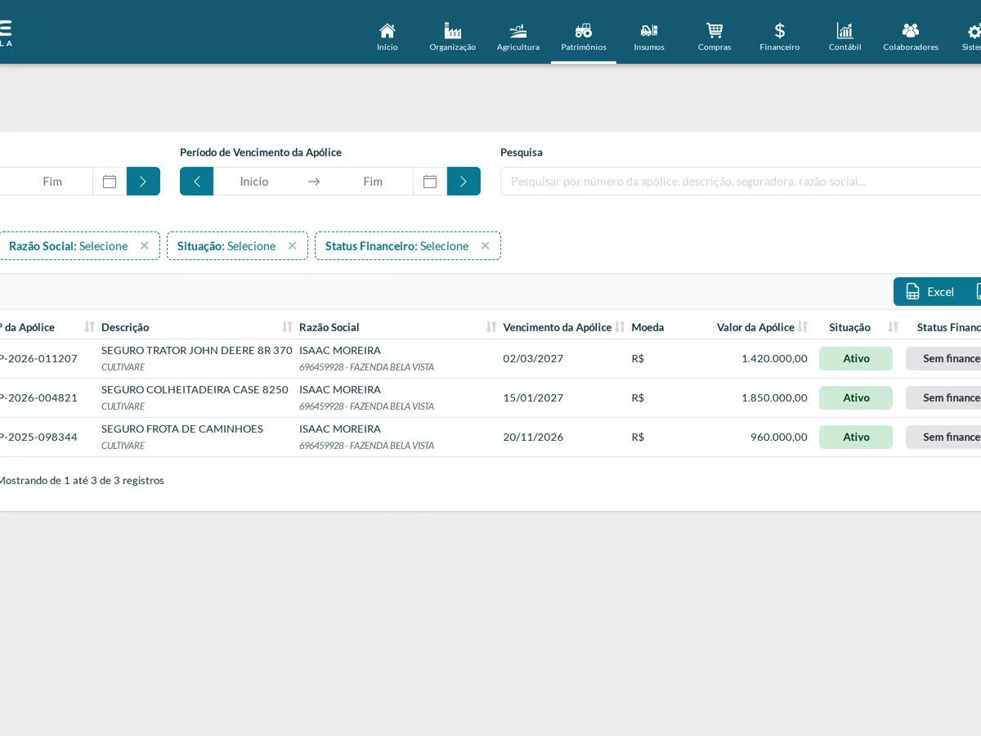
Task: Open calendar picker beside the first Fim field
Action: click(110, 182)
